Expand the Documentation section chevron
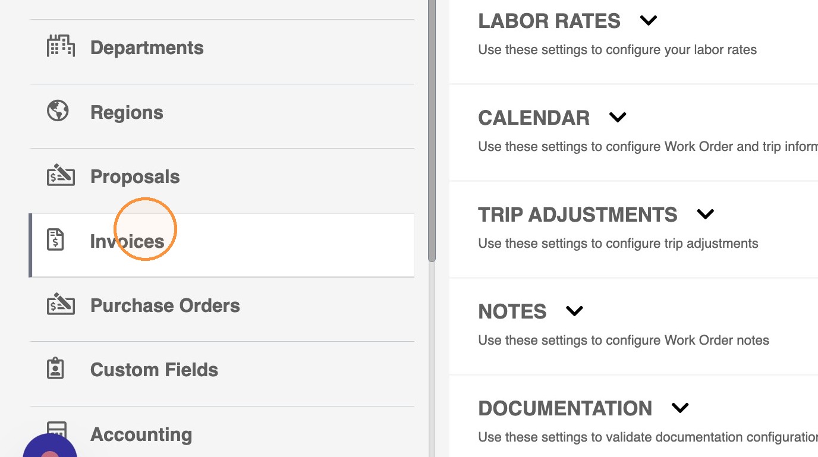Image resolution: width=818 pixels, height=457 pixels. (x=679, y=408)
